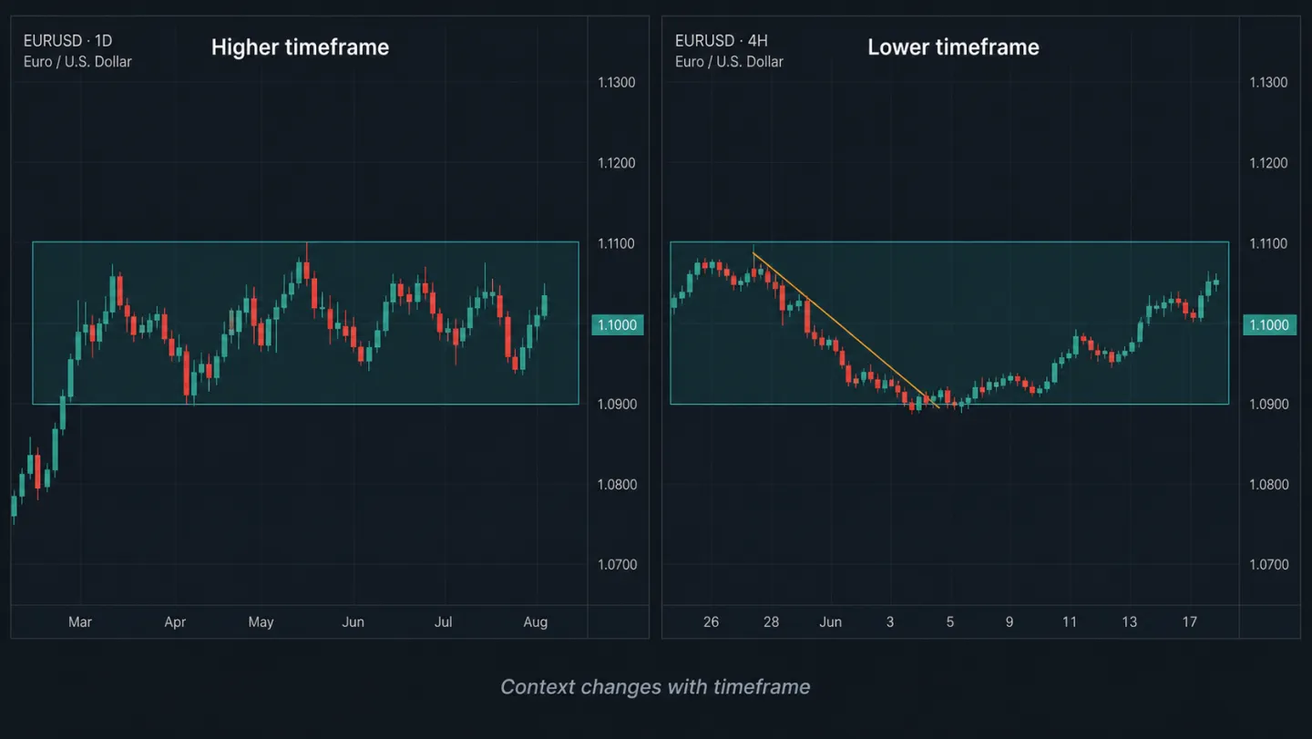This screenshot has height=739, width=1312.
Task: Select date 11 on the 4H time axis
Action: 1070,622
